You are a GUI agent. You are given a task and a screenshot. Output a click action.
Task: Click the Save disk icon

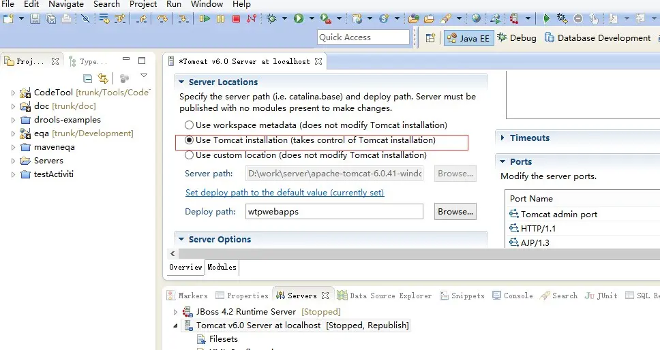[35, 18]
